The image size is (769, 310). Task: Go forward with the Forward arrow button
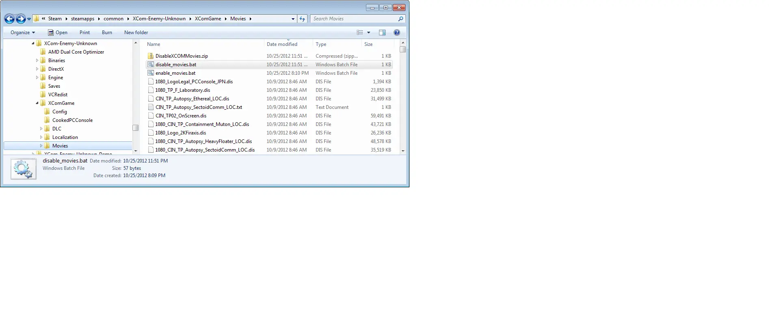(21, 19)
